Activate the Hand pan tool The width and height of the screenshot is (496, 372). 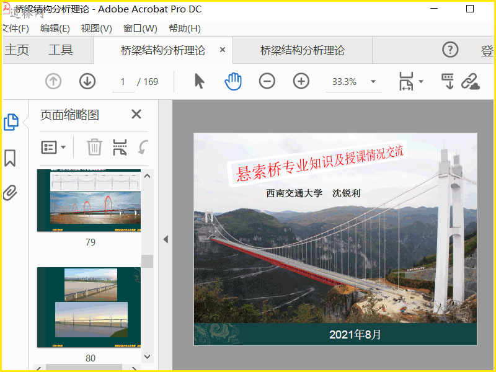pos(233,81)
